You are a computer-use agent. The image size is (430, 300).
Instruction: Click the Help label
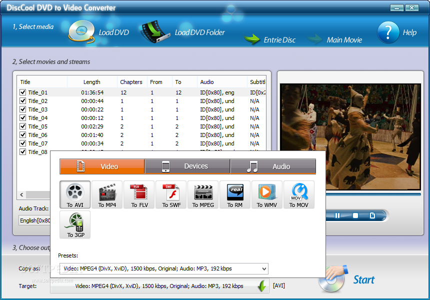click(x=409, y=32)
